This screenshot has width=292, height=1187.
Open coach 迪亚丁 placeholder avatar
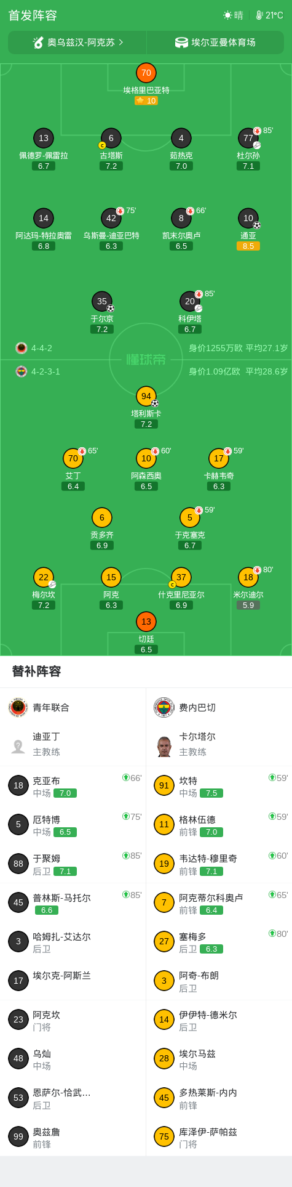pyautogui.click(x=18, y=745)
